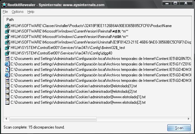Click the "Scan complete" status bar text
This screenshot has width=195, height=134.
click(x=34, y=127)
